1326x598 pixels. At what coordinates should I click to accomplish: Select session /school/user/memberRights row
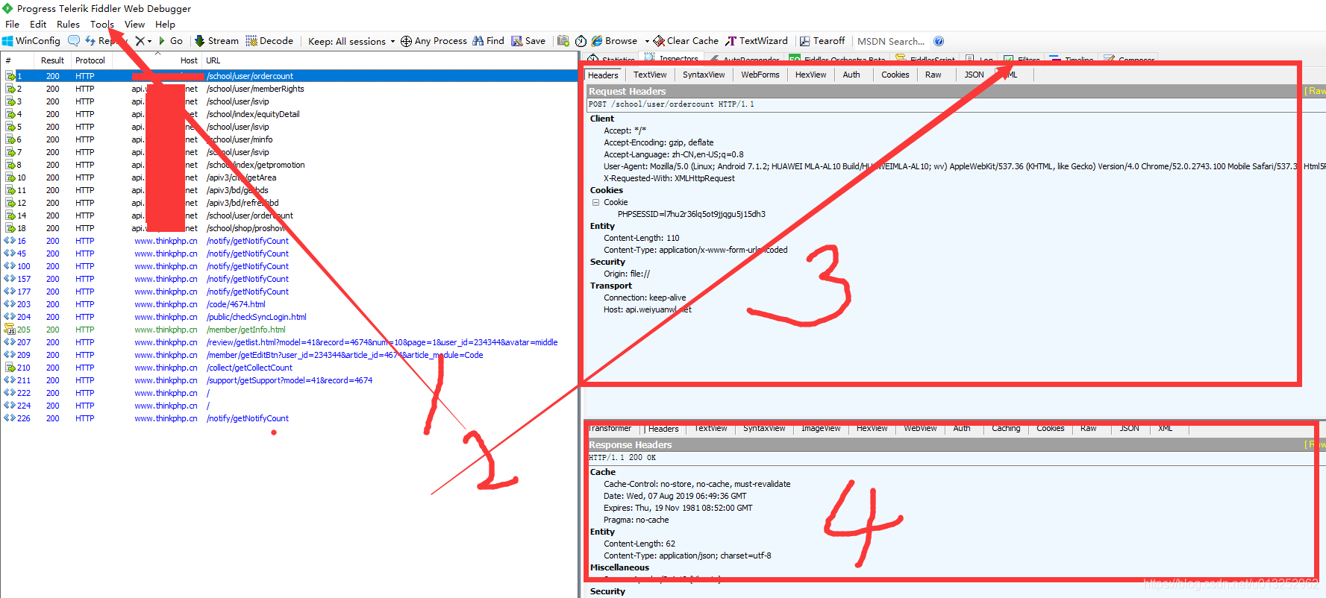coord(290,89)
